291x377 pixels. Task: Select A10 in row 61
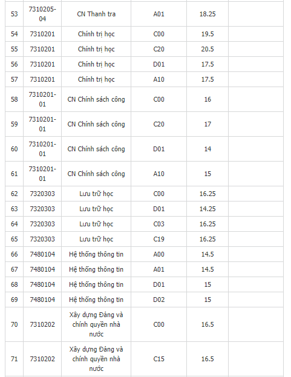(x=159, y=174)
